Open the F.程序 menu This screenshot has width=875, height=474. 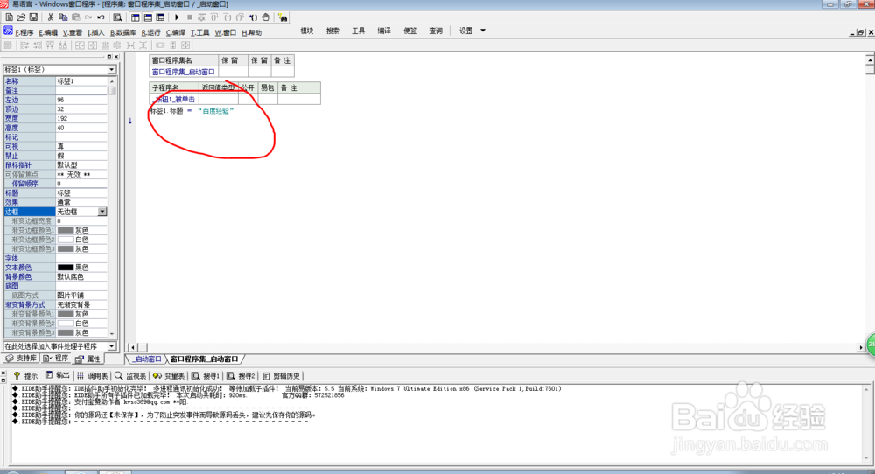24,33
